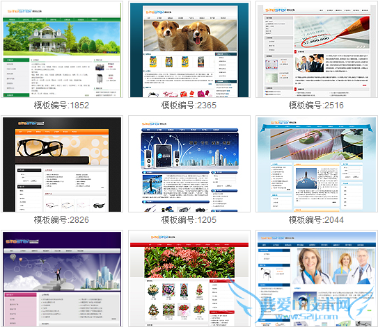Open template 1852 house thumbnail
Image resolution: width=378 pixels, height=327 pixels.
pos(62,49)
